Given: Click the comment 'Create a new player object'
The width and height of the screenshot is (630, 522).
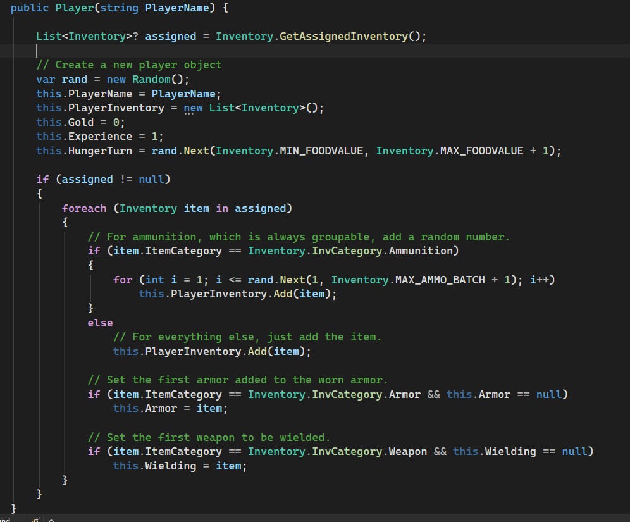Looking at the screenshot, I should point(129,65).
